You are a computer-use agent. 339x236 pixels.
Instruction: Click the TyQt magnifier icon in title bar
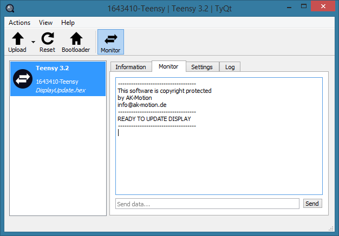(9, 8)
